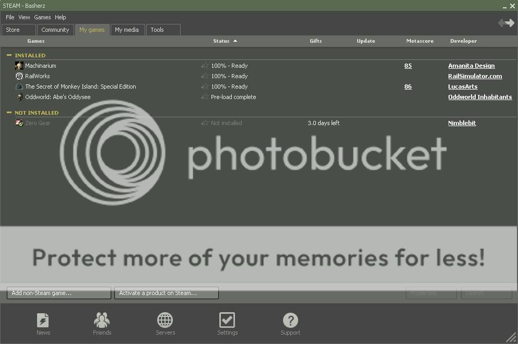Open the Support question mark icon
The height and width of the screenshot is (344, 518).
290,321
